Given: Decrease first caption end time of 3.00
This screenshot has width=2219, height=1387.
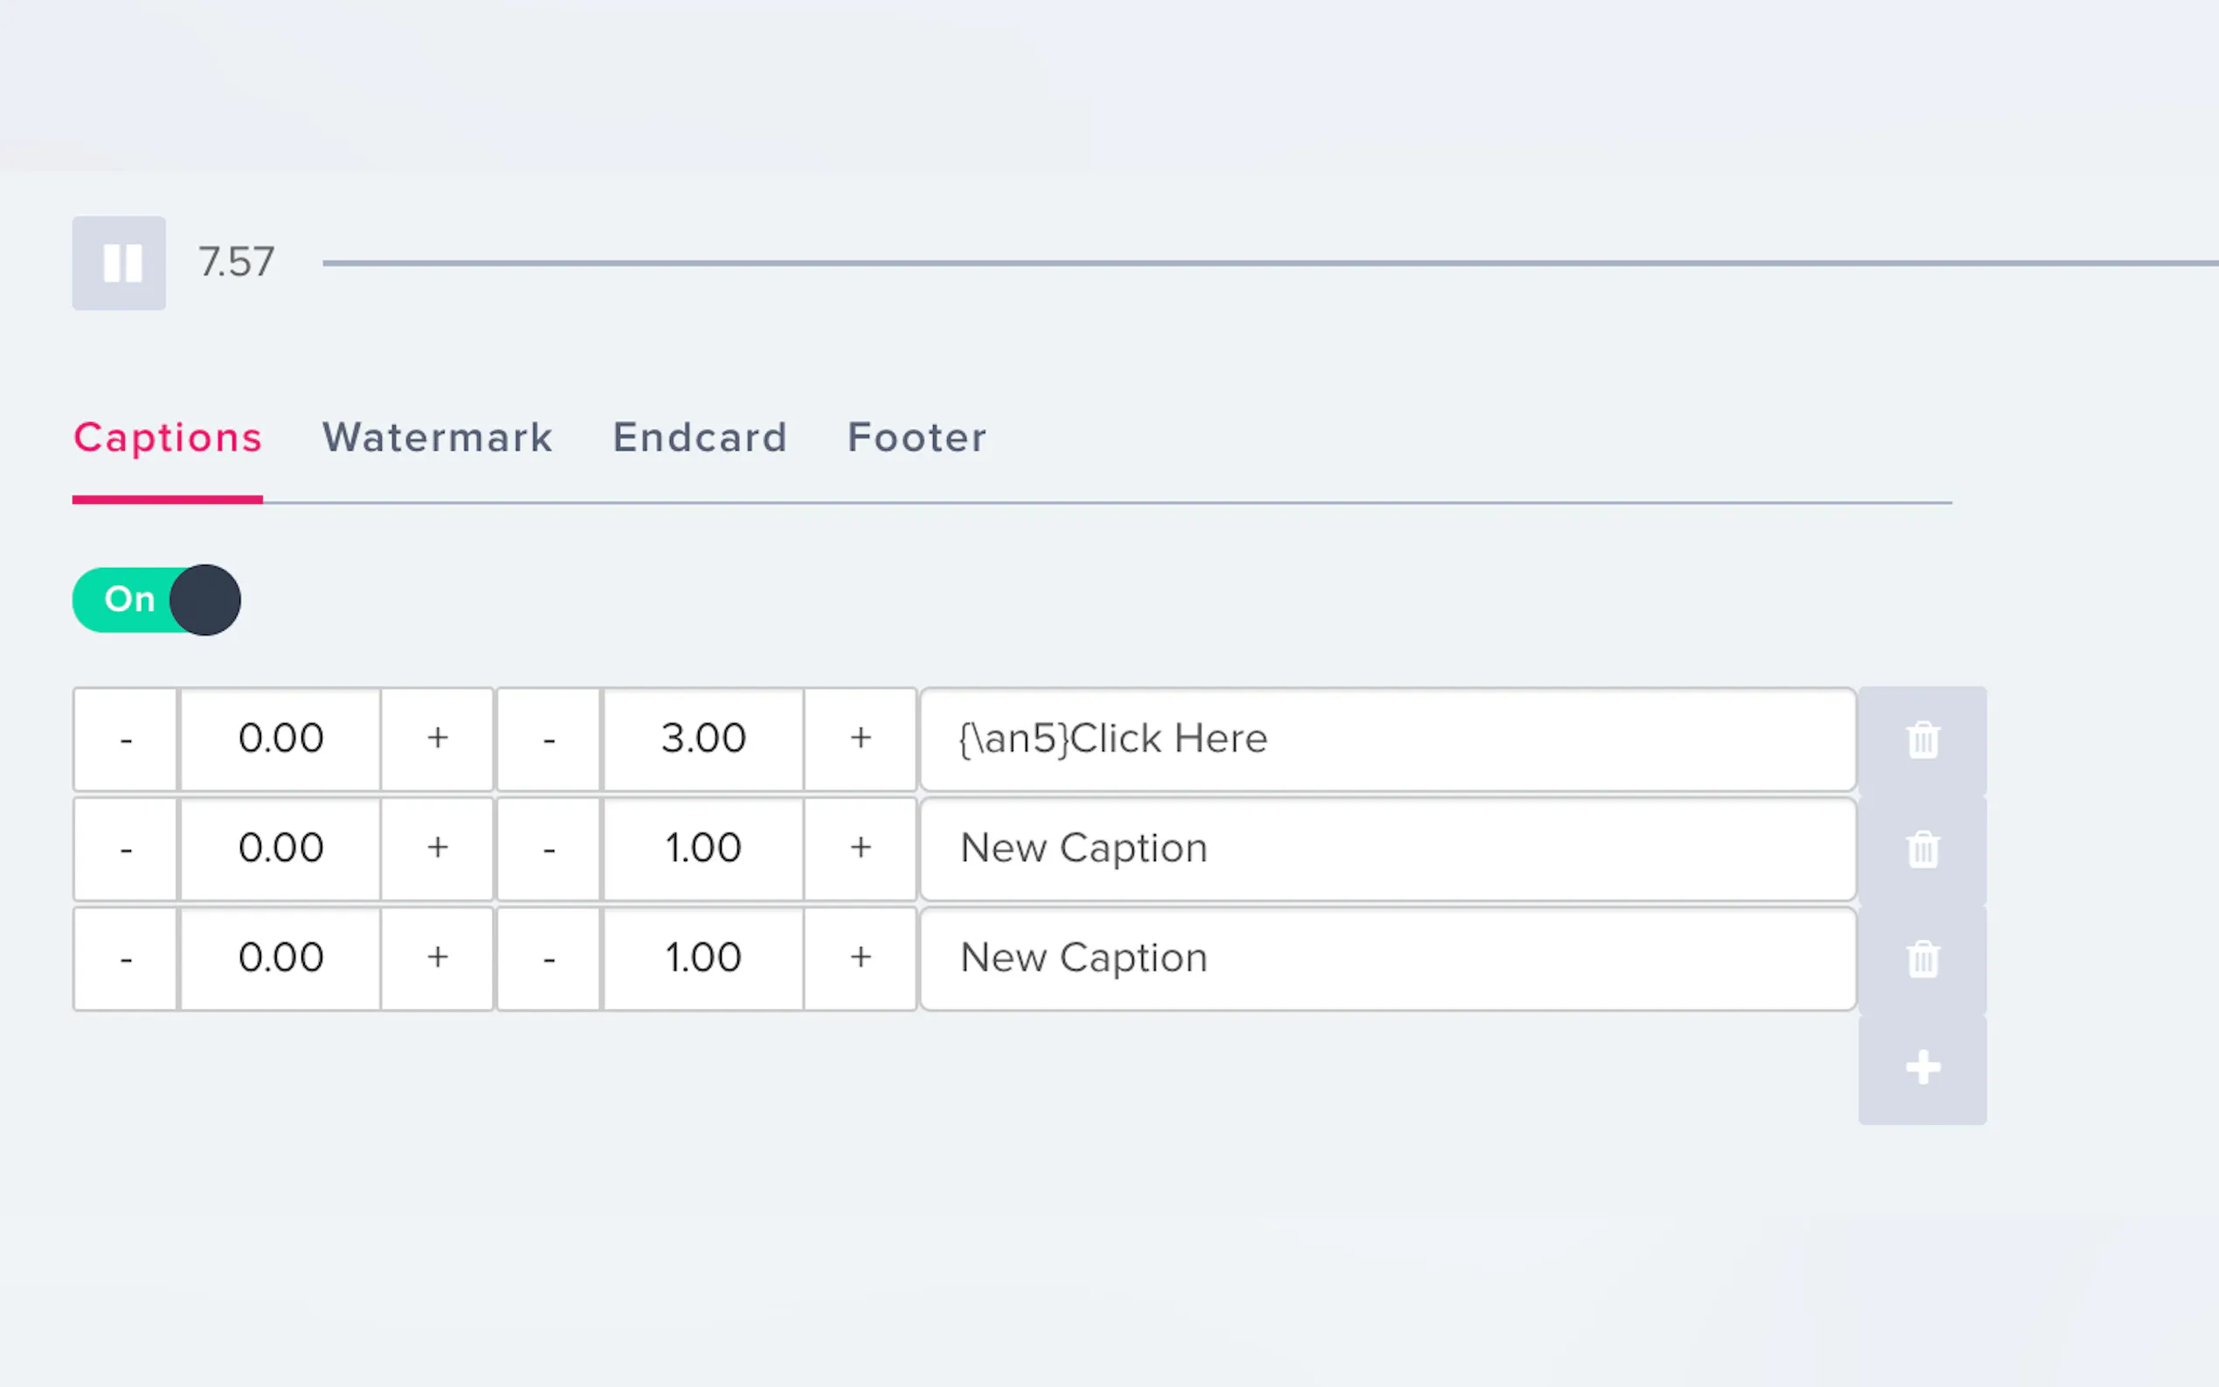Looking at the screenshot, I should pyautogui.click(x=549, y=738).
